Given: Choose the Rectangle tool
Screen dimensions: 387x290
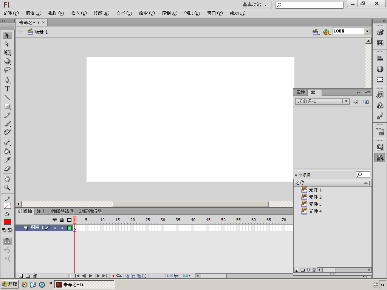Looking at the screenshot, I should 7,106.
